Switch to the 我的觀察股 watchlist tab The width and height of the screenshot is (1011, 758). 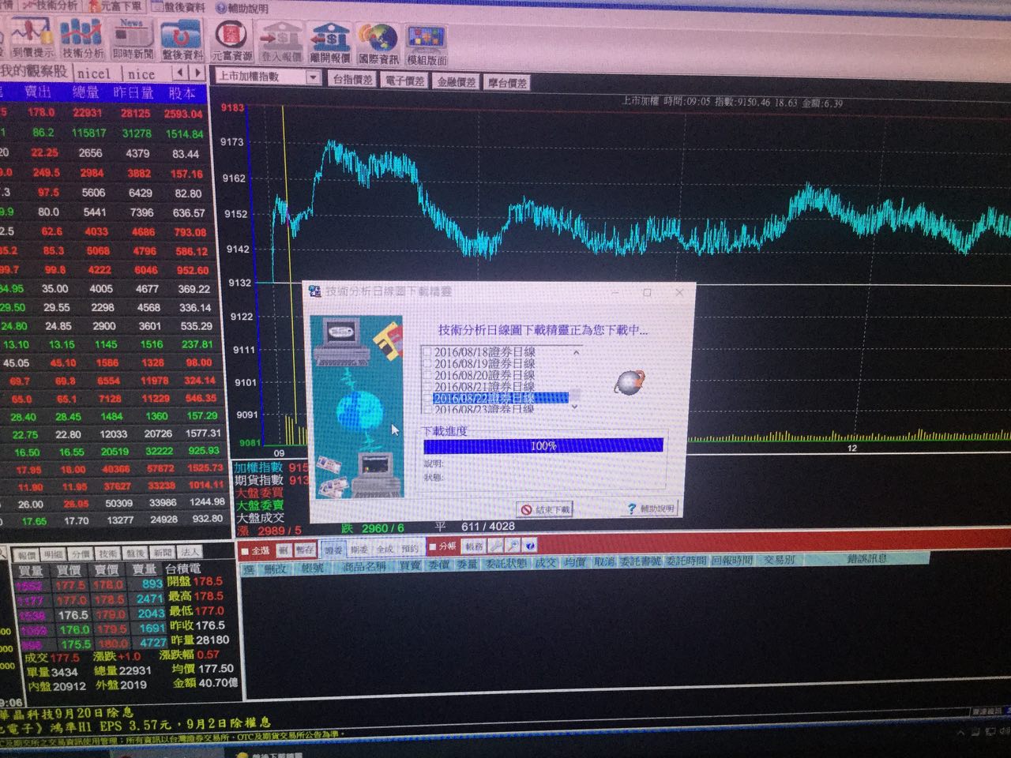click(34, 72)
